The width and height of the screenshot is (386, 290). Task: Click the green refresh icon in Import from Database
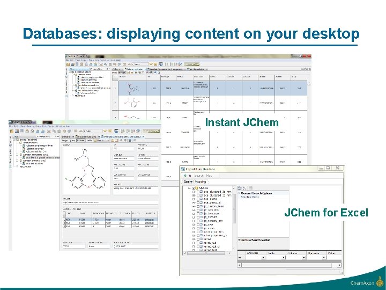(x=185, y=176)
